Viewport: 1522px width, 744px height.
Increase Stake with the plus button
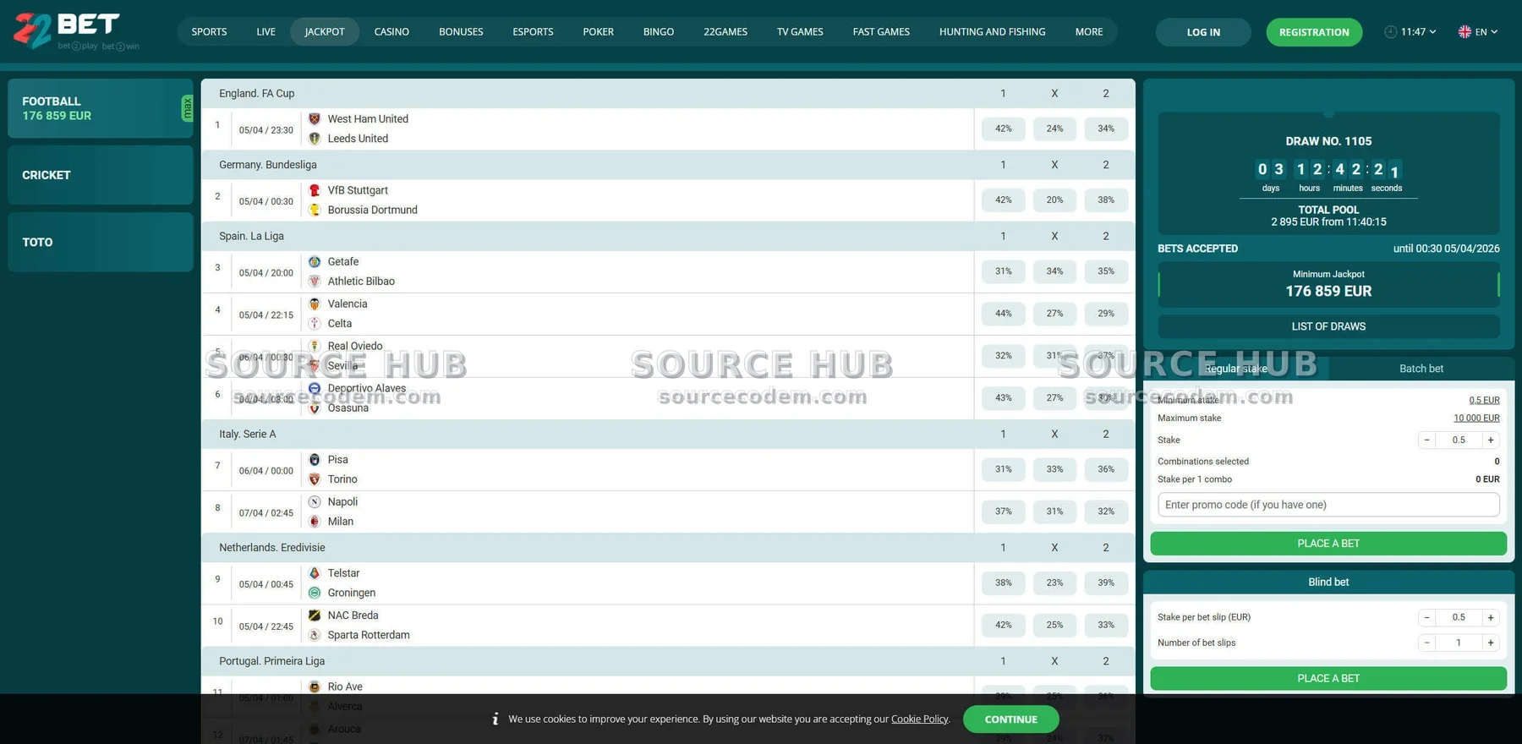[1491, 440]
